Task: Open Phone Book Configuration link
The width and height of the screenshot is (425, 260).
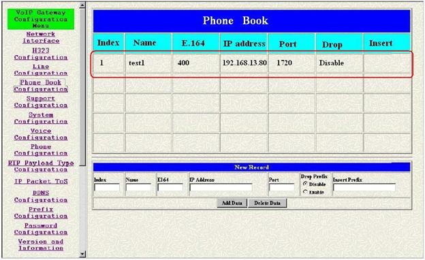Action: [x=41, y=86]
